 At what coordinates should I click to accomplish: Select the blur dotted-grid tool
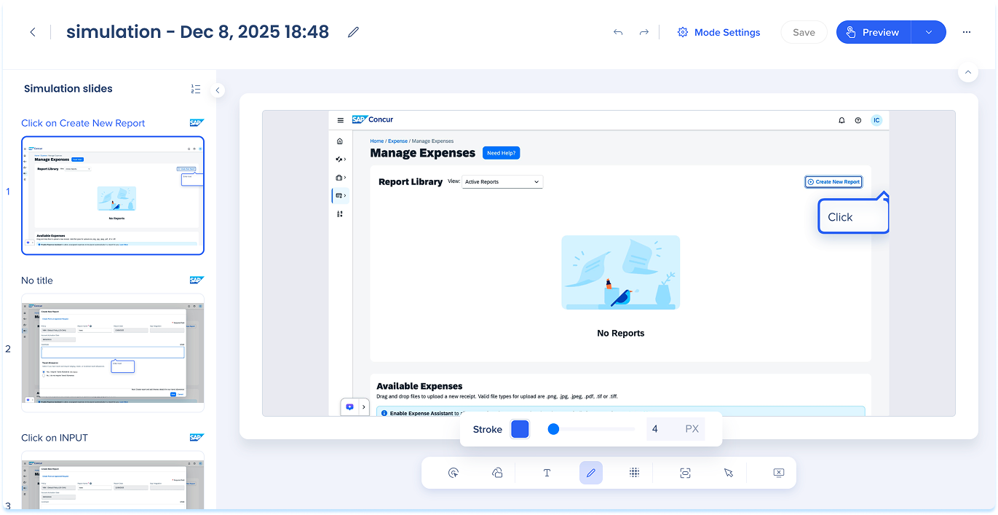click(634, 473)
